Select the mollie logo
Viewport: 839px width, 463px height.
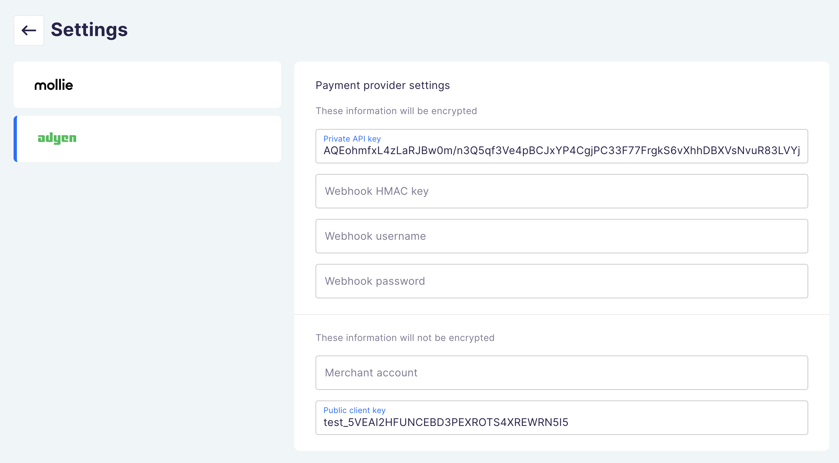[x=54, y=85]
